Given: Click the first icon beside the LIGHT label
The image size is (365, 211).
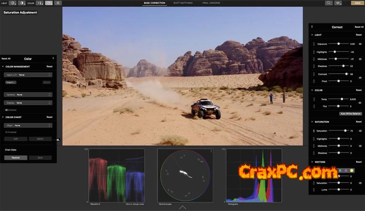Looking at the screenshot, I should click(13, 3).
